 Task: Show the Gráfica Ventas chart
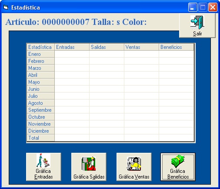(134, 167)
